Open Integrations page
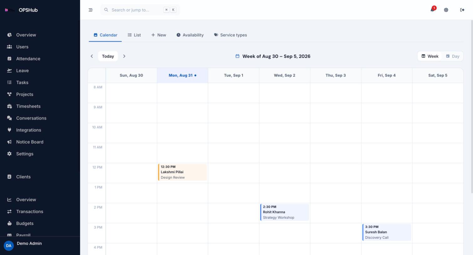Viewport: 473px width, 255px height. coord(40,130)
